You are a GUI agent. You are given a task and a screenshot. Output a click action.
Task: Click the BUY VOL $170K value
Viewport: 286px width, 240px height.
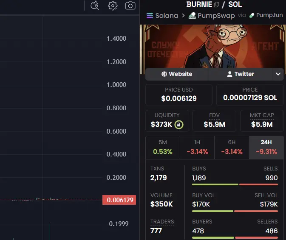(201, 204)
